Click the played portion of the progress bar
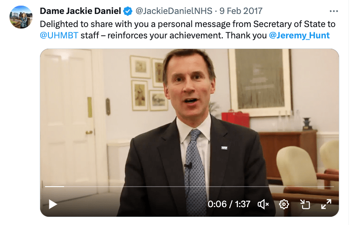 pyautogui.click(x=54, y=187)
